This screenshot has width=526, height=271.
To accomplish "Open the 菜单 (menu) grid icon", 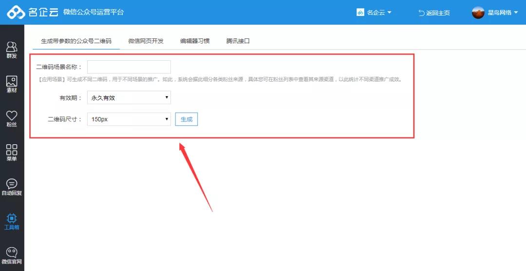I will click(12, 152).
